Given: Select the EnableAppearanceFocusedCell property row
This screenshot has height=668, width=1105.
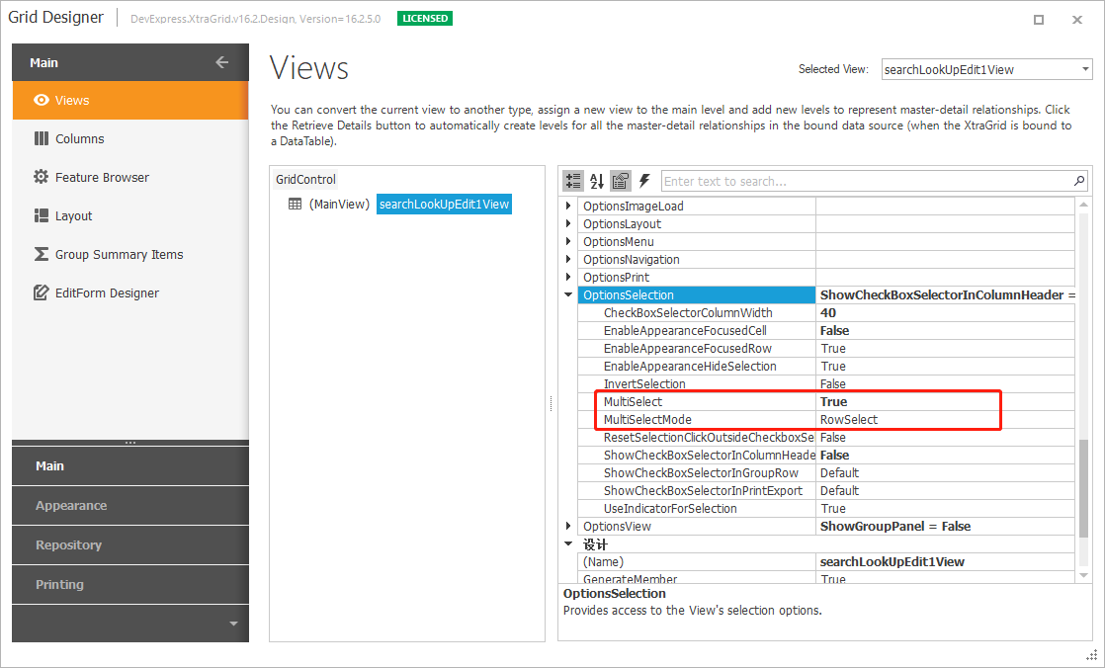Looking at the screenshot, I should [826, 330].
